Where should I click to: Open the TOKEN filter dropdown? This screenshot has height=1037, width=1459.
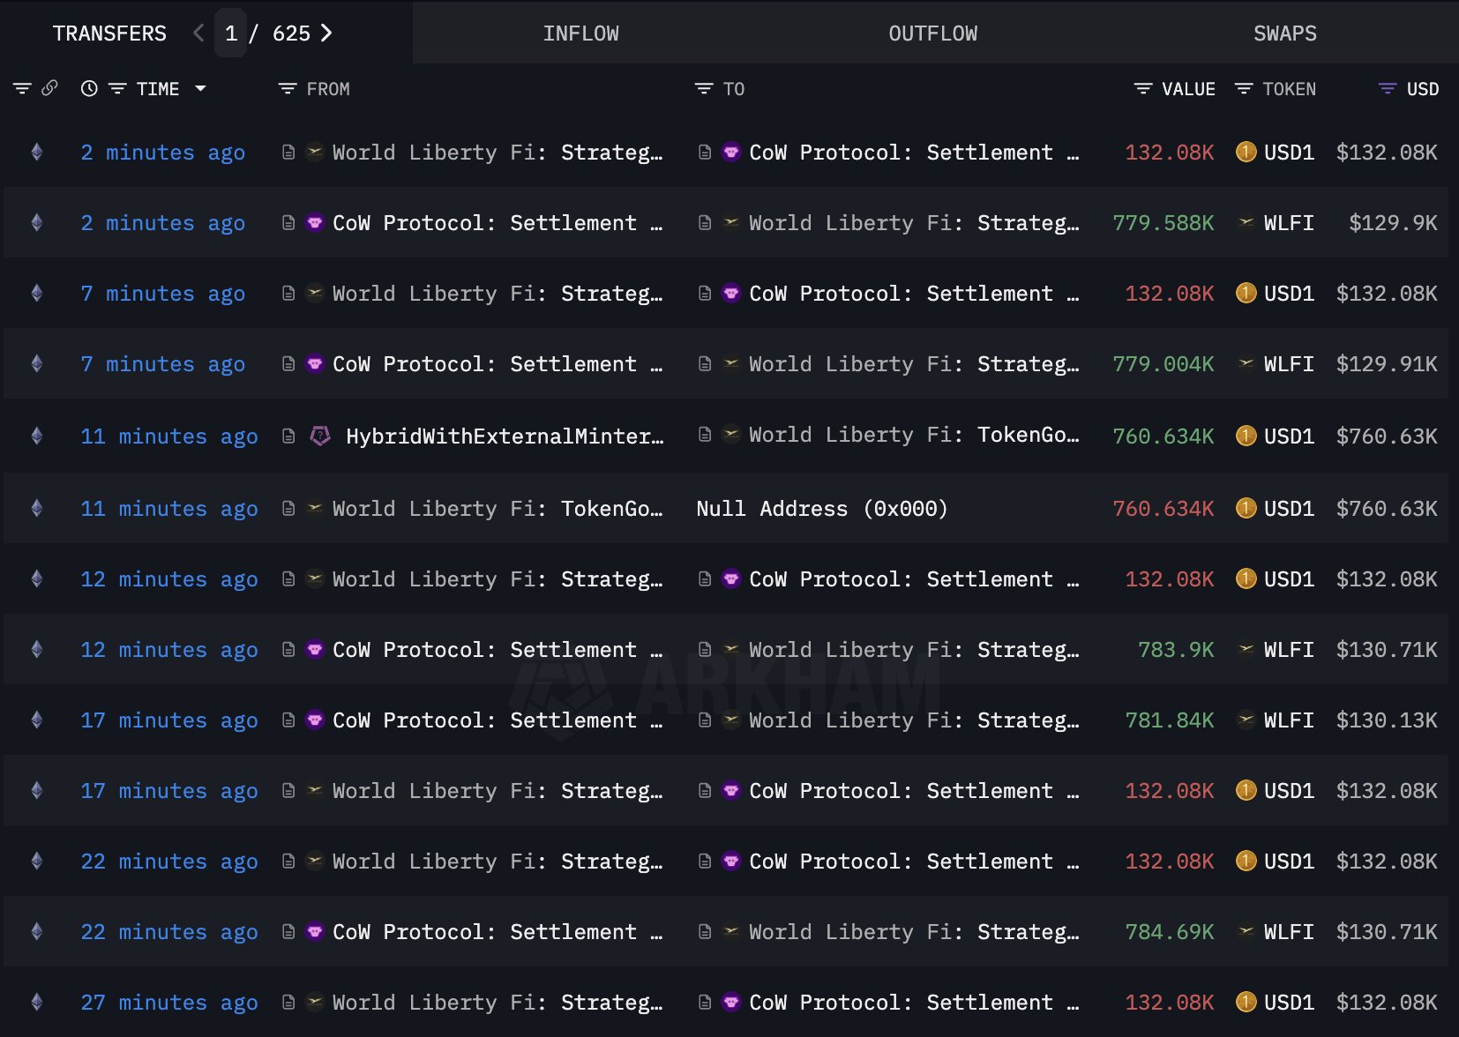1245,88
